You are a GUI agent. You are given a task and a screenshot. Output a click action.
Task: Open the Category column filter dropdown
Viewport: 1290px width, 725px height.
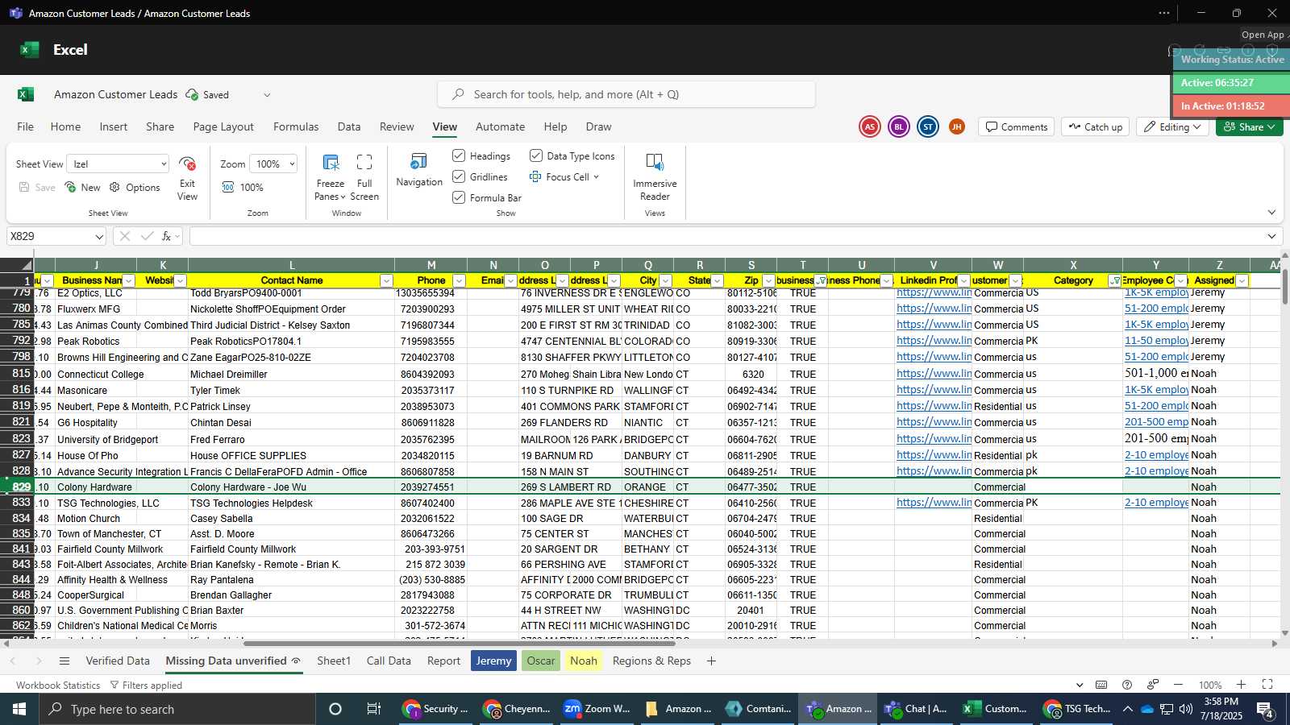pyautogui.click(x=1114, y=280)
